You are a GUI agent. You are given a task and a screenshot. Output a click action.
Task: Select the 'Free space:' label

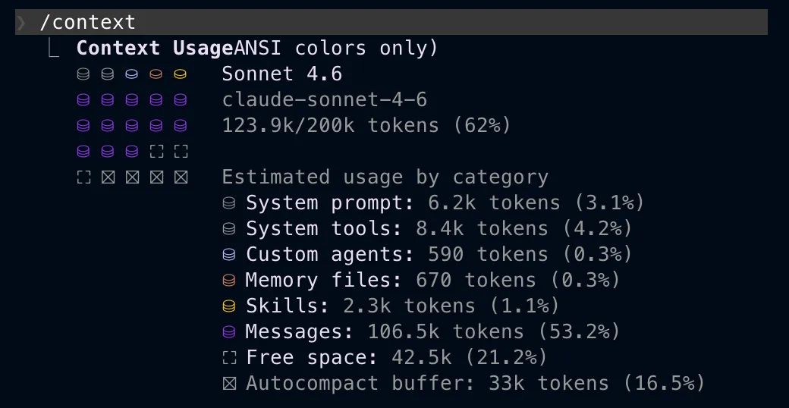coord(312,358)
